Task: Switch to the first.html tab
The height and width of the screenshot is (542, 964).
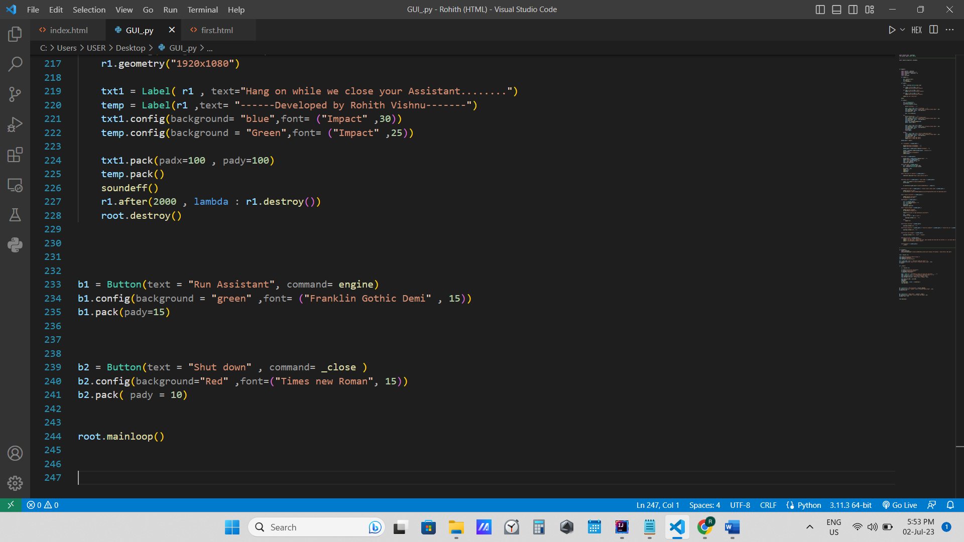Action: 217,30
